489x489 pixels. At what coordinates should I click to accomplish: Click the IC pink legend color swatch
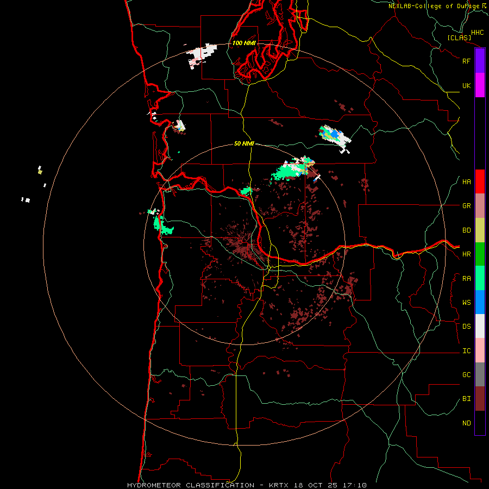click(x=480, y=350)
